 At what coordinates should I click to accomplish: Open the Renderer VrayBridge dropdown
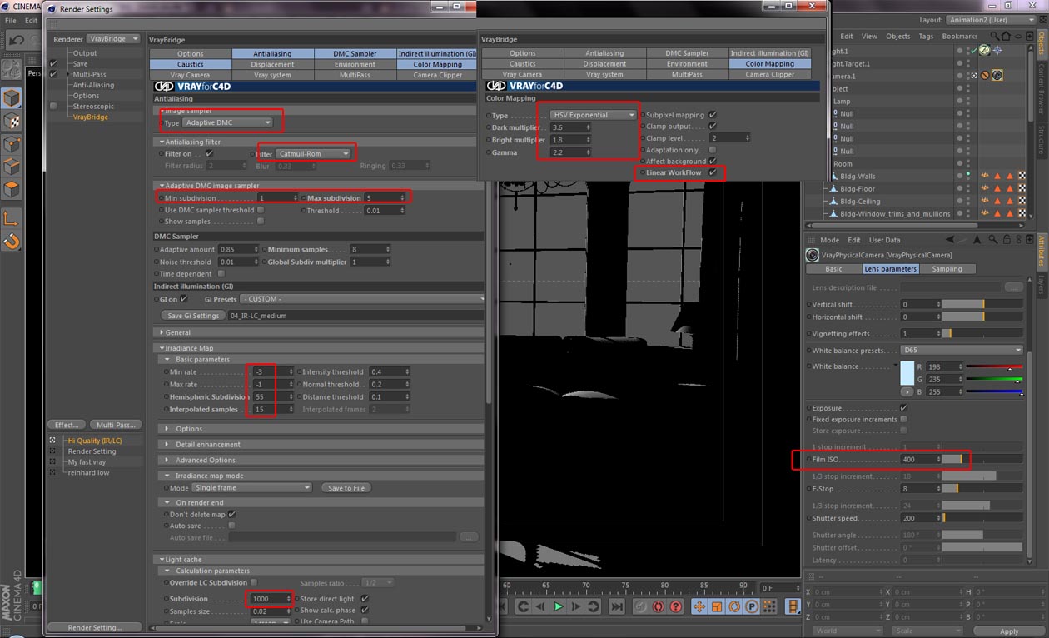pos(112,39)
